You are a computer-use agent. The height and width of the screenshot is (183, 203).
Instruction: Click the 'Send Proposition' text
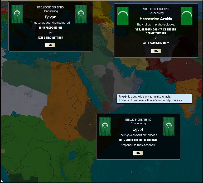50,28
